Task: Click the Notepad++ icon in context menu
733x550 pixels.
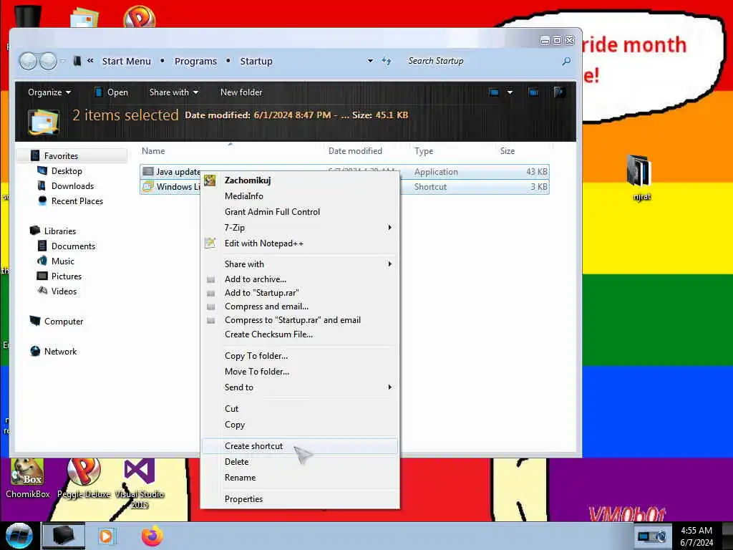Action: pos(210,243)
